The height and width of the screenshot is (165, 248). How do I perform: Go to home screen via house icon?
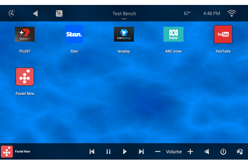[240, 151]
